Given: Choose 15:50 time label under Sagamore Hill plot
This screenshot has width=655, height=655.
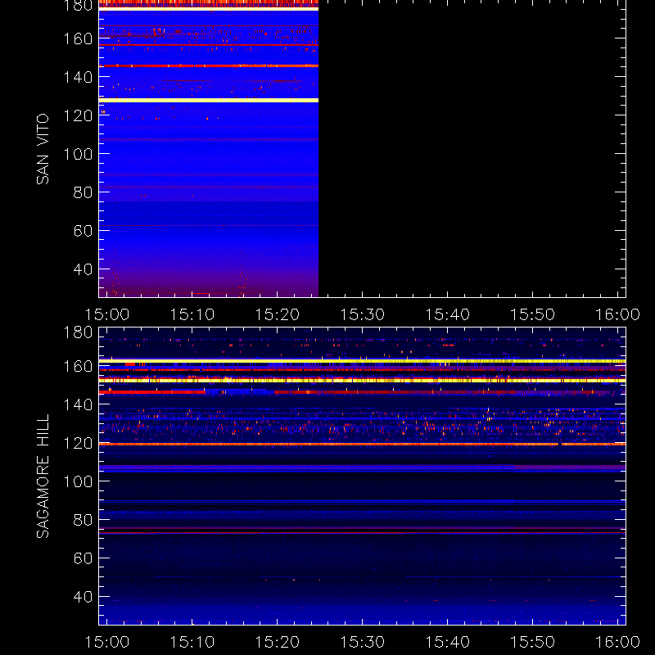Looking at the screenshot, I should [x=533, y=642].
